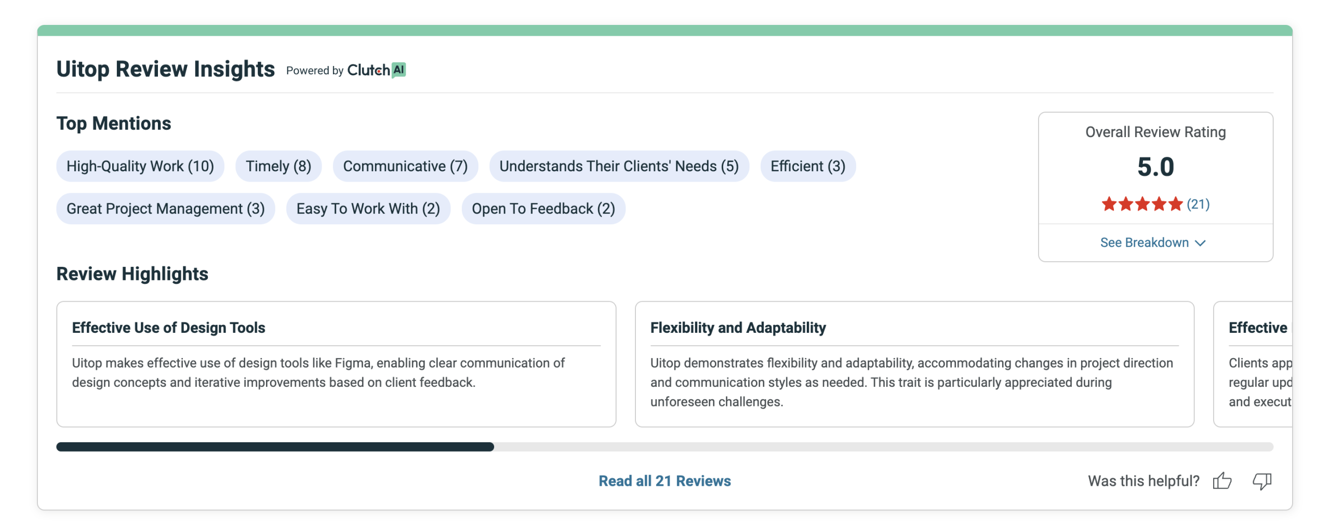The image size is (1330, 529).
Task: Click the Review Highlights heading
Action: [132, 274]
